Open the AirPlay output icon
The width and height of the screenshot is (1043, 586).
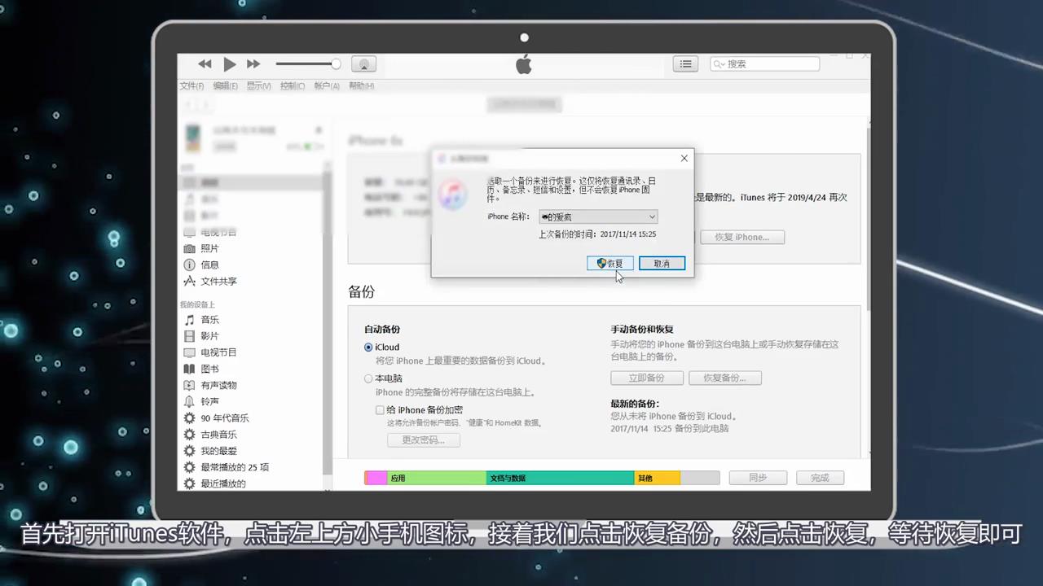363,63
